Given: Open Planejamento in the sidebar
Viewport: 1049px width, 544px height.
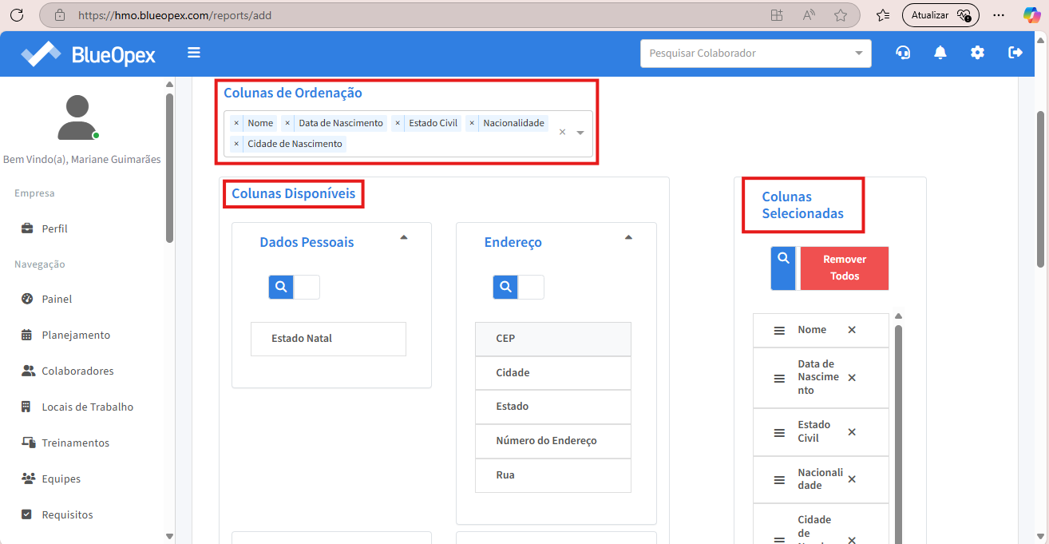Looking at the screenshot, I should [x=76, y=335].
